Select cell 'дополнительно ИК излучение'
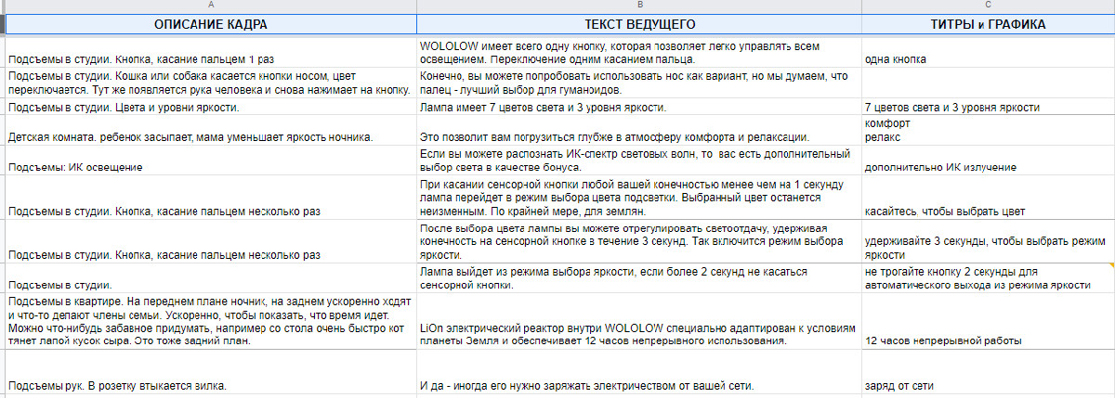 click(988, 160)
